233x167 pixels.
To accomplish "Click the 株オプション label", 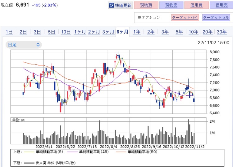I will coord(149,17).
